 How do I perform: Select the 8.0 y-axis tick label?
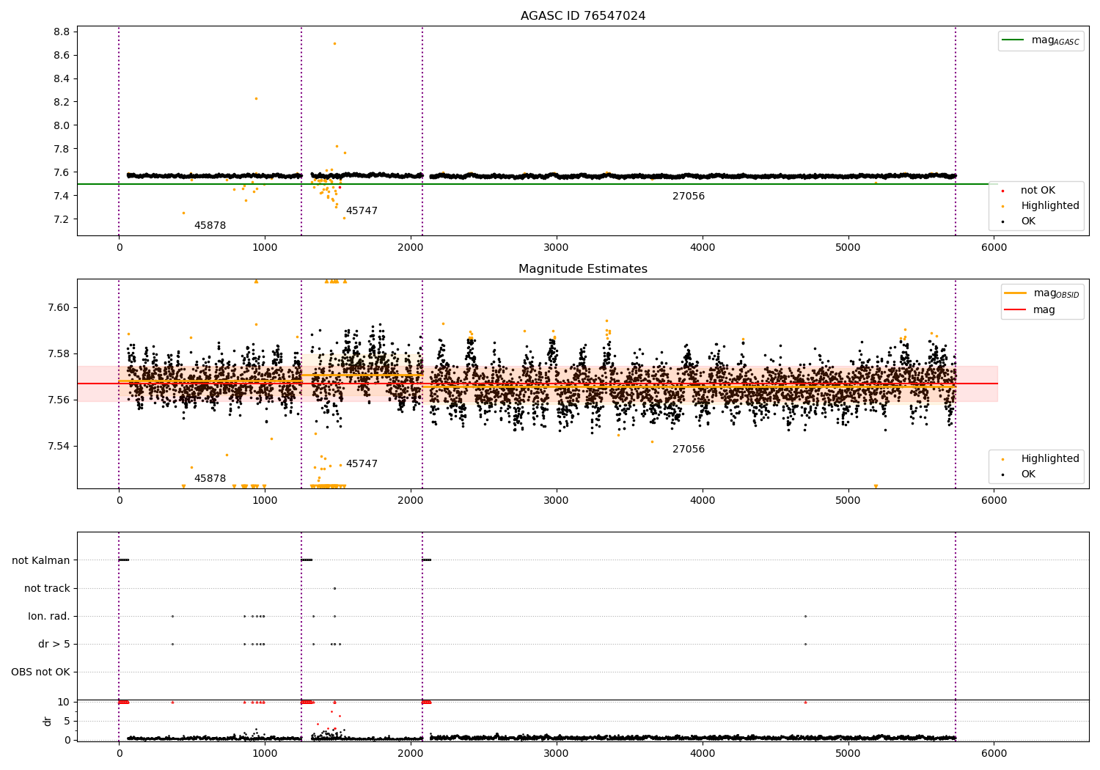click(62, 125)
